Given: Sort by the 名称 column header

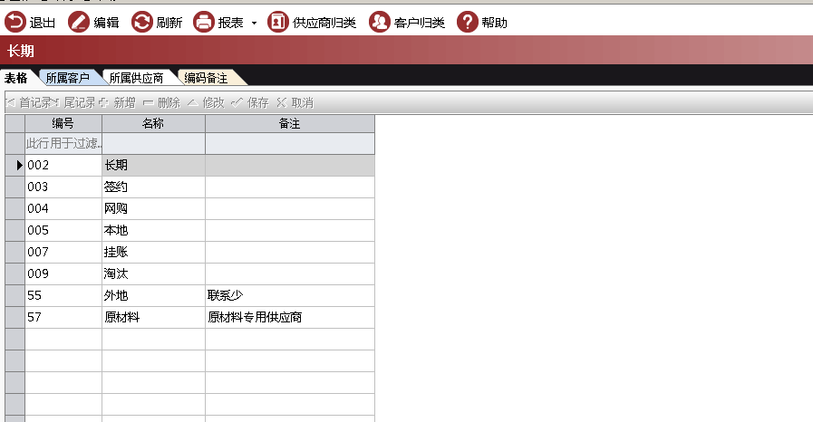Looking at the screenshot, I should point(153,123).
